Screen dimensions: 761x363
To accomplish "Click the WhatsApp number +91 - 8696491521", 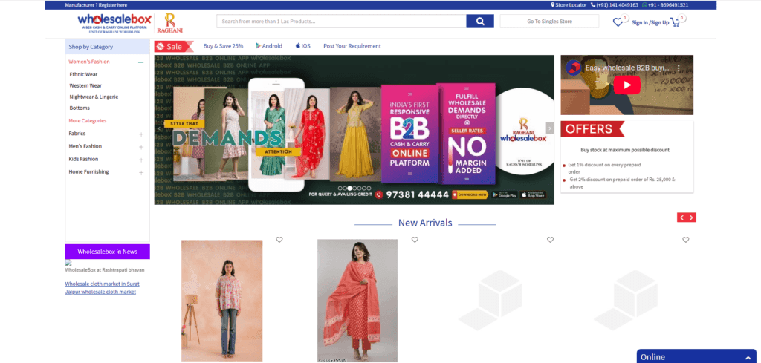I will [x=665, y=5].
